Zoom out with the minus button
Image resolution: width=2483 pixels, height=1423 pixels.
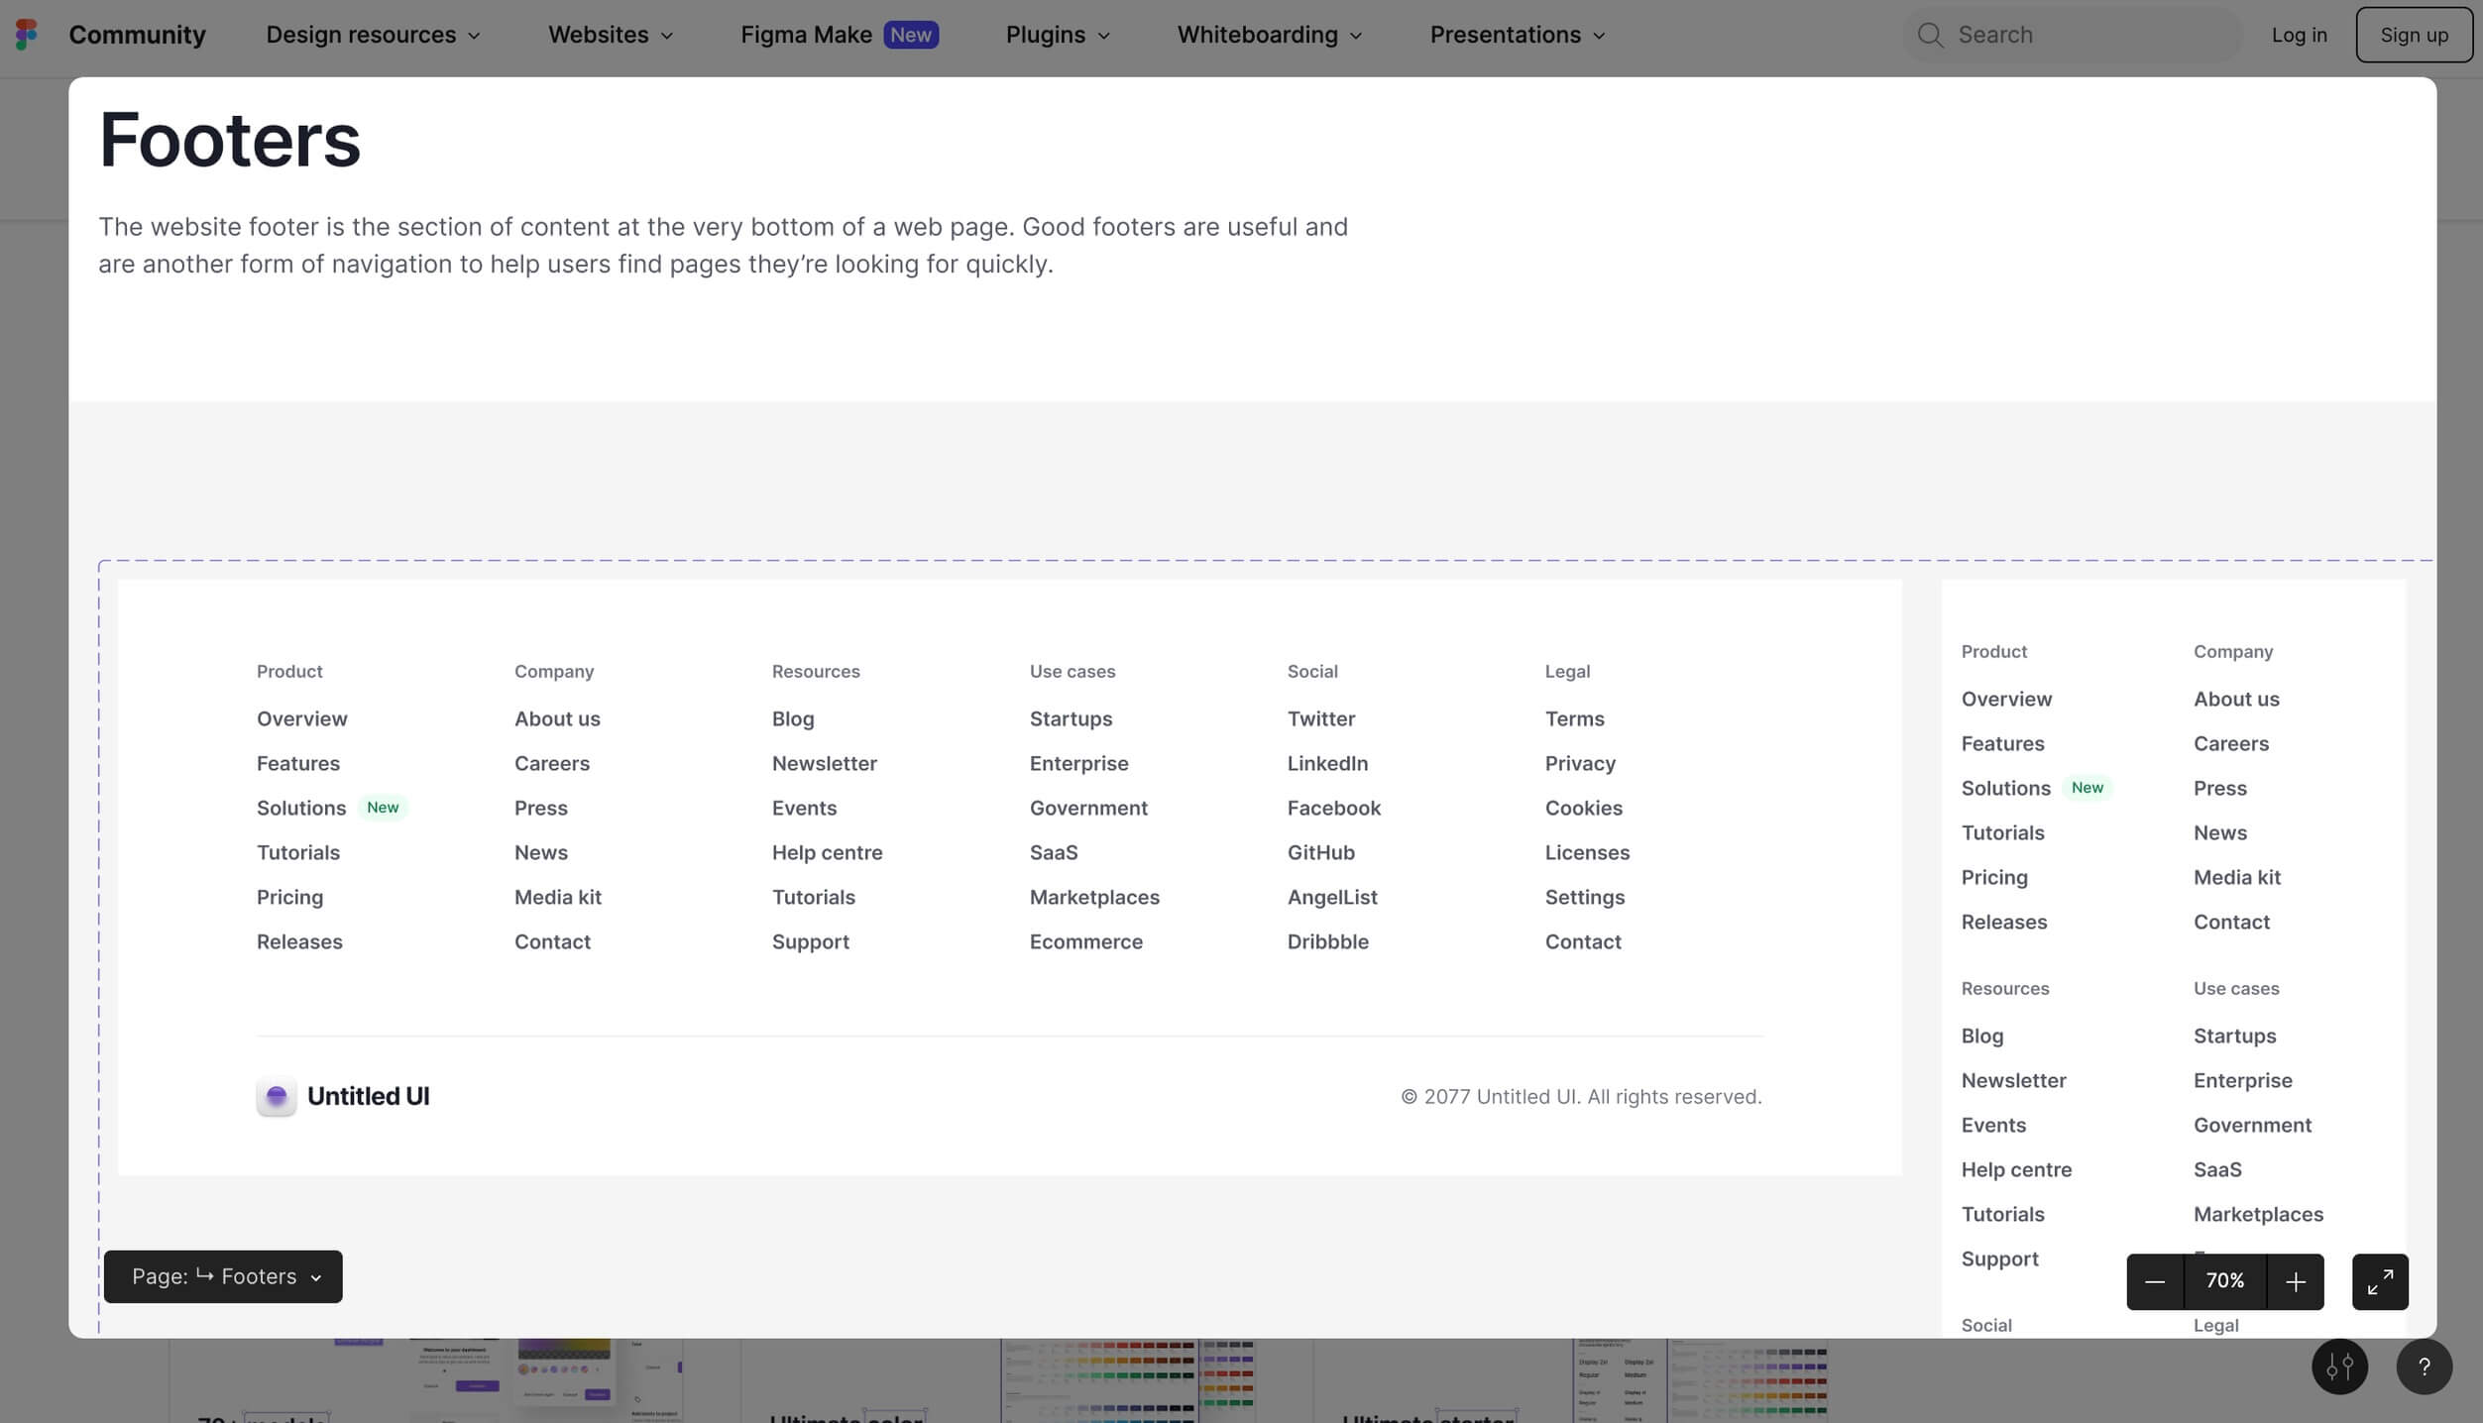point(2154,1281)
